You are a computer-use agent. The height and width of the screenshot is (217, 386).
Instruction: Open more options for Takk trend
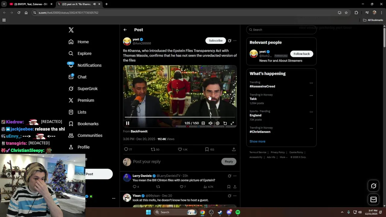pos(311,96)
